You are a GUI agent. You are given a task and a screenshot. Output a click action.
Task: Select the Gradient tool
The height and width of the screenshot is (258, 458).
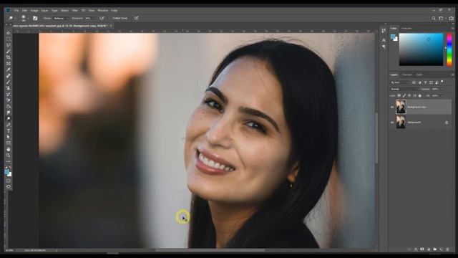coord(9,107)
